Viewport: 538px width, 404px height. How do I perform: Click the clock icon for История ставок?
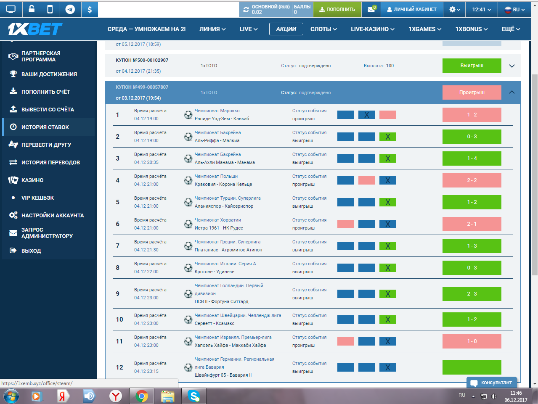point(13,127)
